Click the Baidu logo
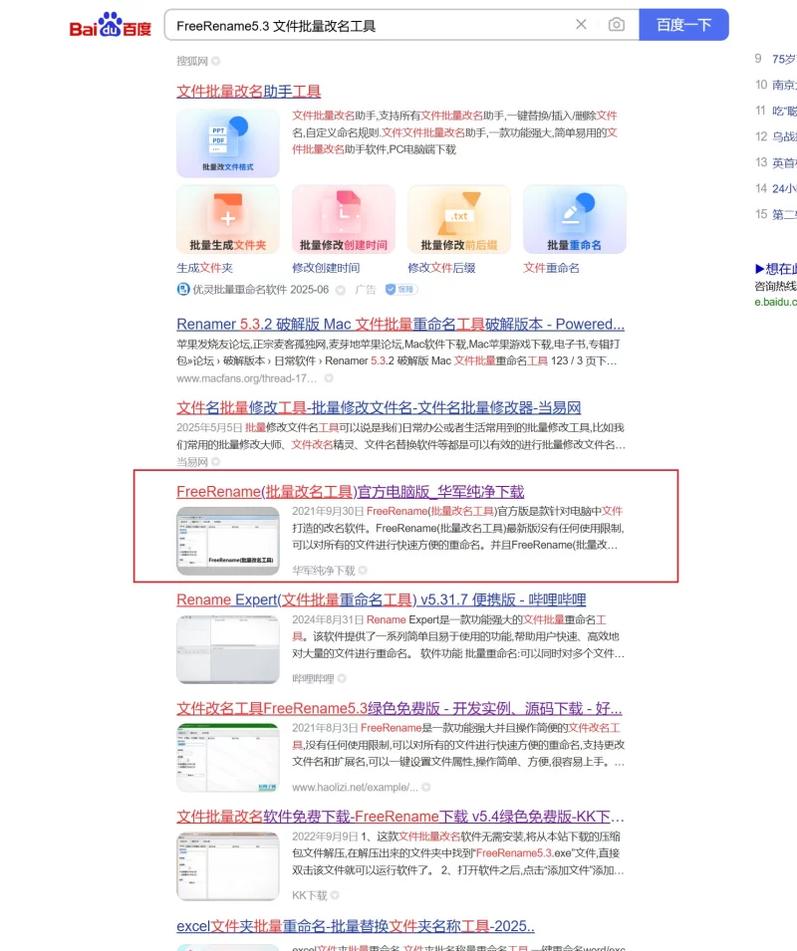 [110, 25]
